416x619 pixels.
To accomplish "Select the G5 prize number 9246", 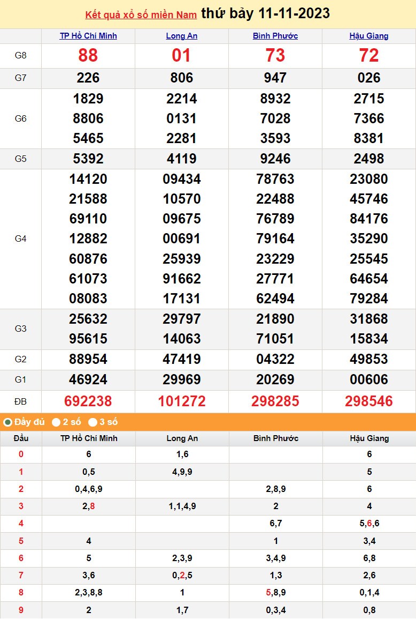I will 275,159.
